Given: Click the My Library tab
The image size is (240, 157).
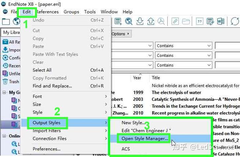Looking at the screenshot, I should coord(11,32).
